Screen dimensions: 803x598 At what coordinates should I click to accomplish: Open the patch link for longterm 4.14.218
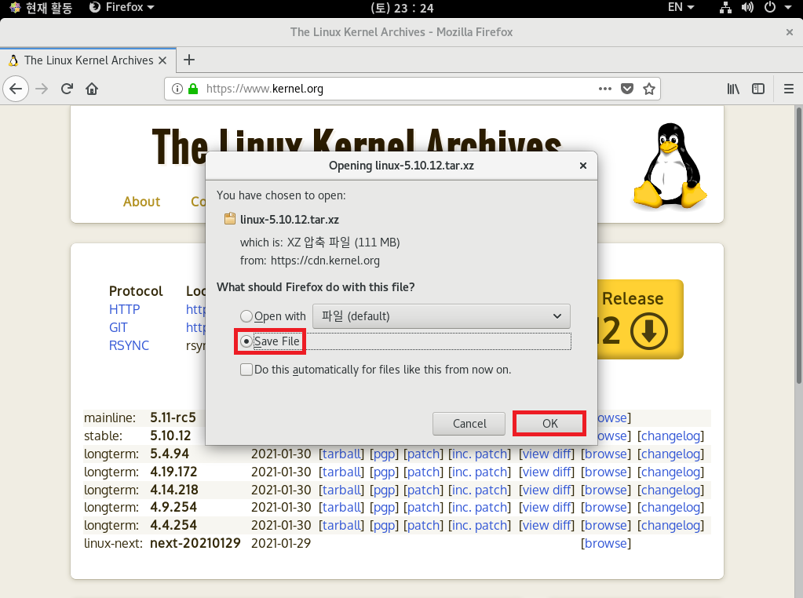pyautogui.click(x=423, y=490)
